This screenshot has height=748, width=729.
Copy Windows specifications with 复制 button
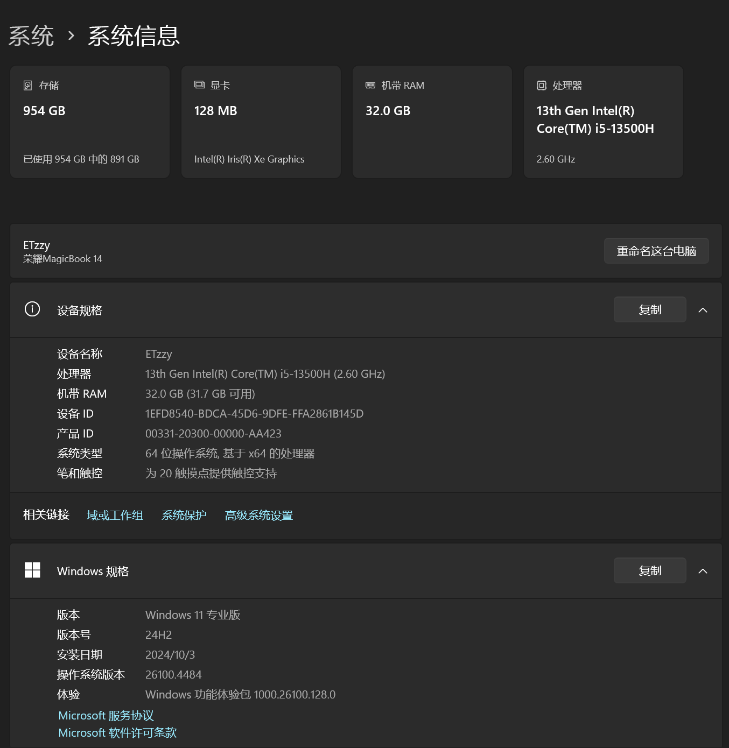point(650,570)
